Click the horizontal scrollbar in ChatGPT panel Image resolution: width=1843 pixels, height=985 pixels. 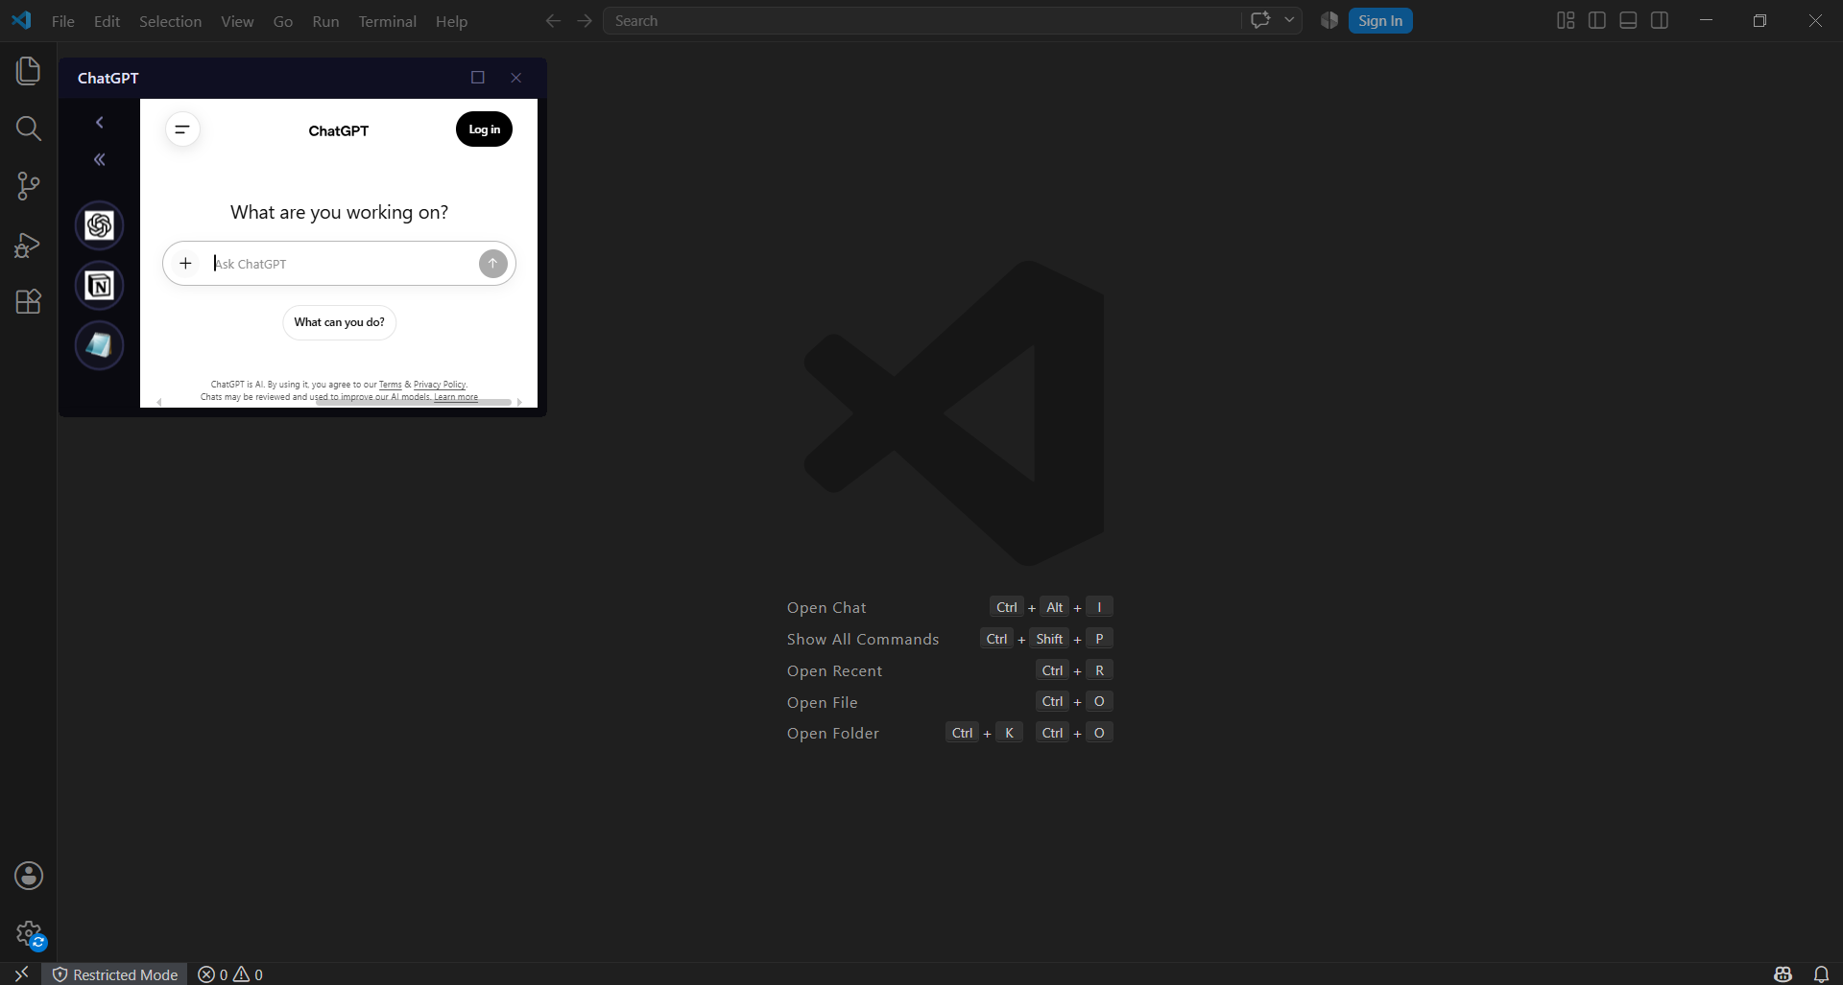pyautogui.click(x=413, y=403)
